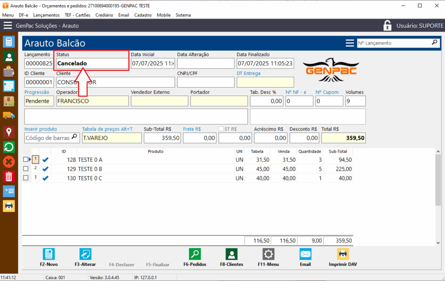The height and width of the screenshot is (281, 445).
Task: Open the hamburger menu beside Nº Lançamento search
Action: click(x=349, y=43)
